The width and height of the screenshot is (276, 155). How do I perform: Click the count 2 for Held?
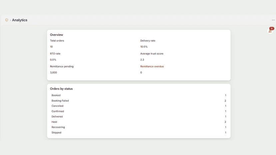coord(225,122)
